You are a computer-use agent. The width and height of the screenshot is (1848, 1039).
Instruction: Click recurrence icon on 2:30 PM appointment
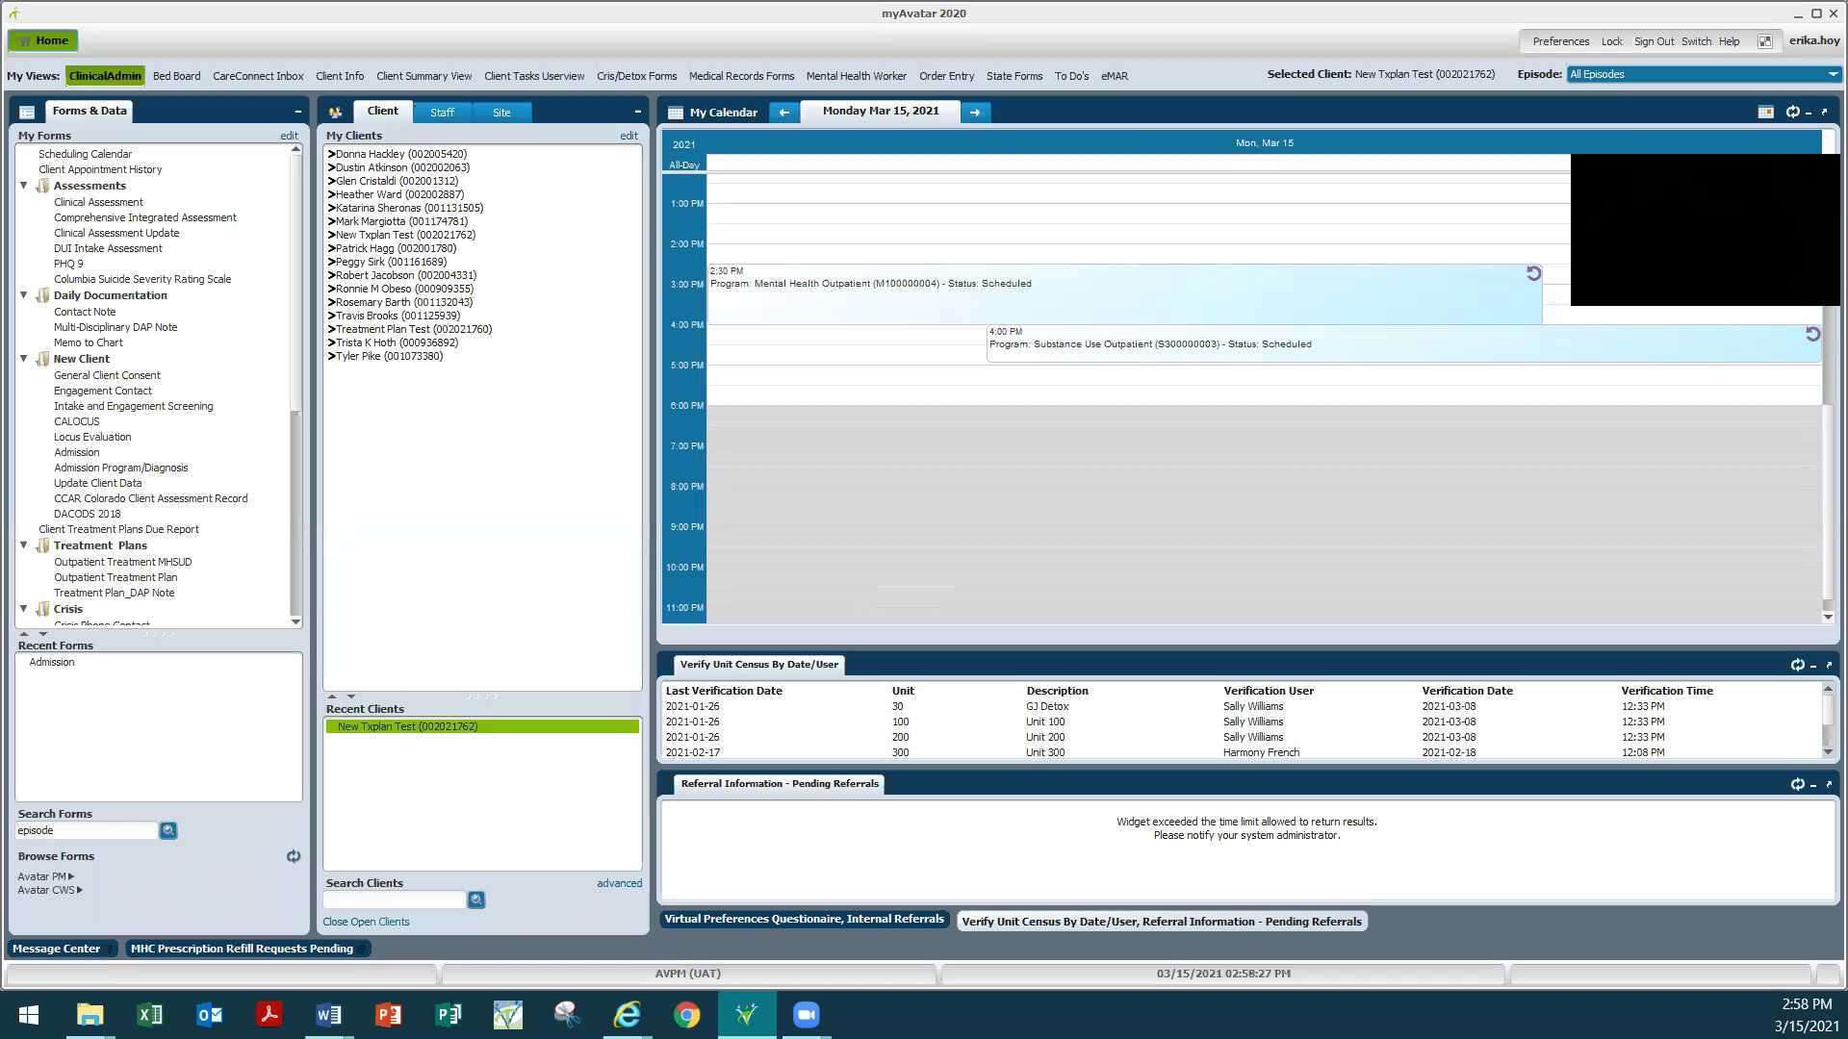pyautogui.click(x=1532, y=273)
